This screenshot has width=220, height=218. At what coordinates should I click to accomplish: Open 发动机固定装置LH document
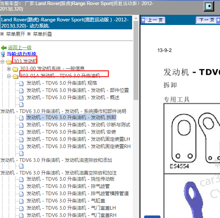coord(78,139)
